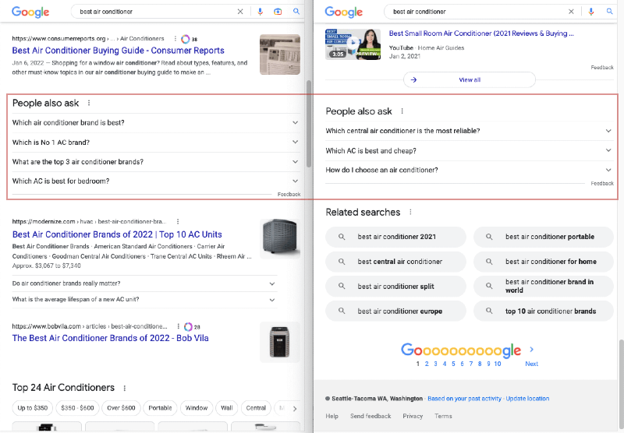
Task: Go to results page 2
Action: pos(427,364)
